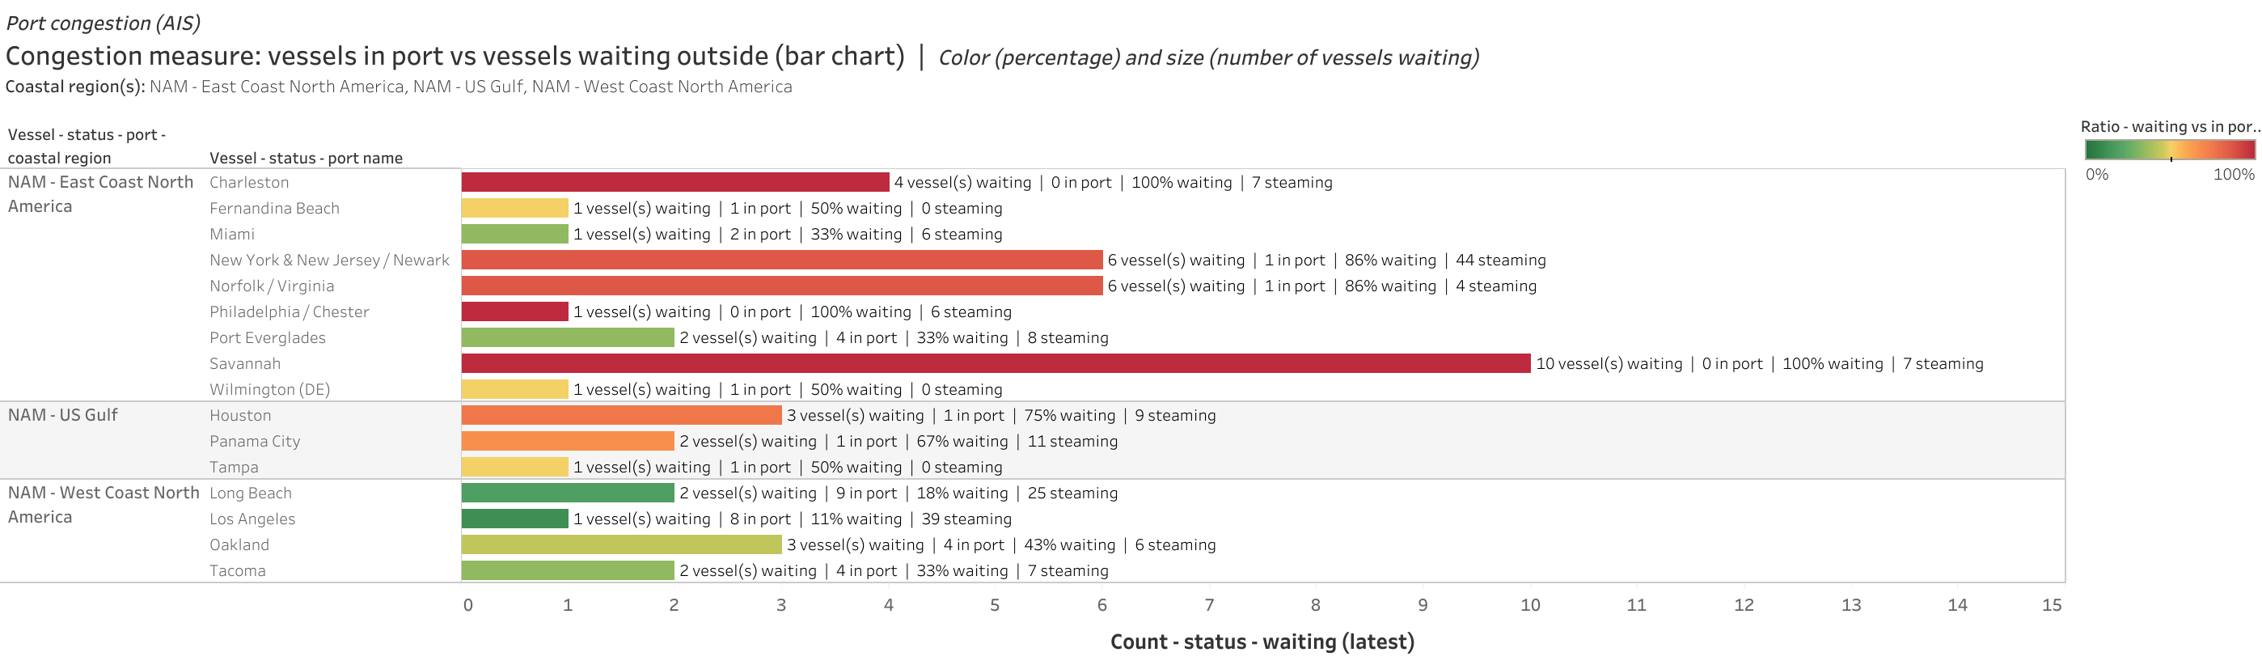Screen dimensions: 2262x665
Task: Click the Panama City orange bar
Action: (569, 441)
